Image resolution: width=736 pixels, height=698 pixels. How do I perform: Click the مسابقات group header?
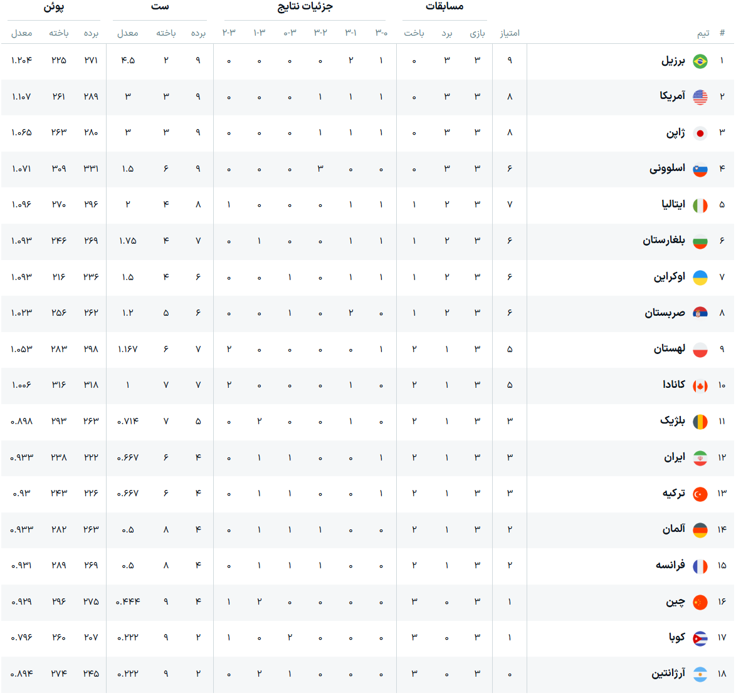point(444,6)
